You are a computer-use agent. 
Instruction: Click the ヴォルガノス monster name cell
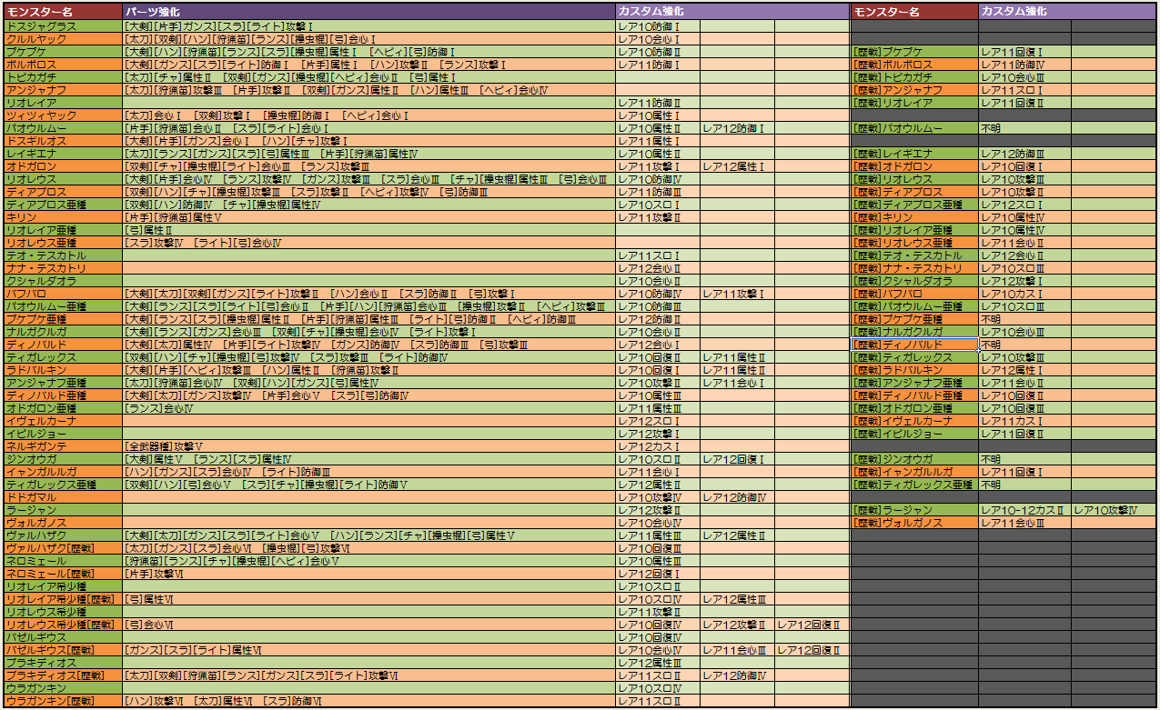tap(63, 523)
